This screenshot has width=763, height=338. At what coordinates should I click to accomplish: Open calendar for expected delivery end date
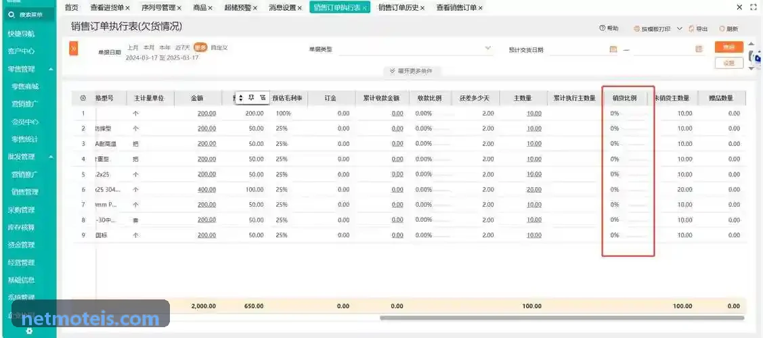(699, 49)
